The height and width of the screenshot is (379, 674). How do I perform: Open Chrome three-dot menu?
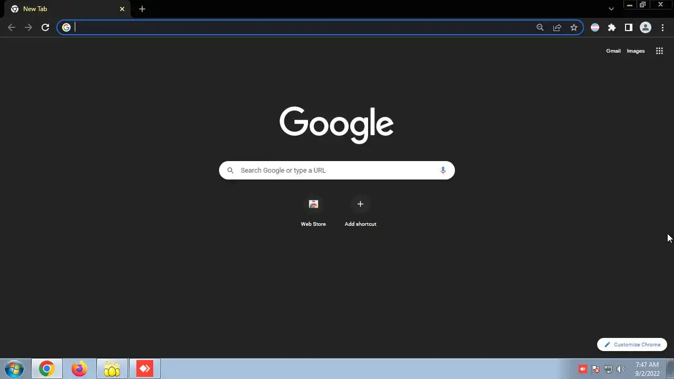(x=662, y=27)
